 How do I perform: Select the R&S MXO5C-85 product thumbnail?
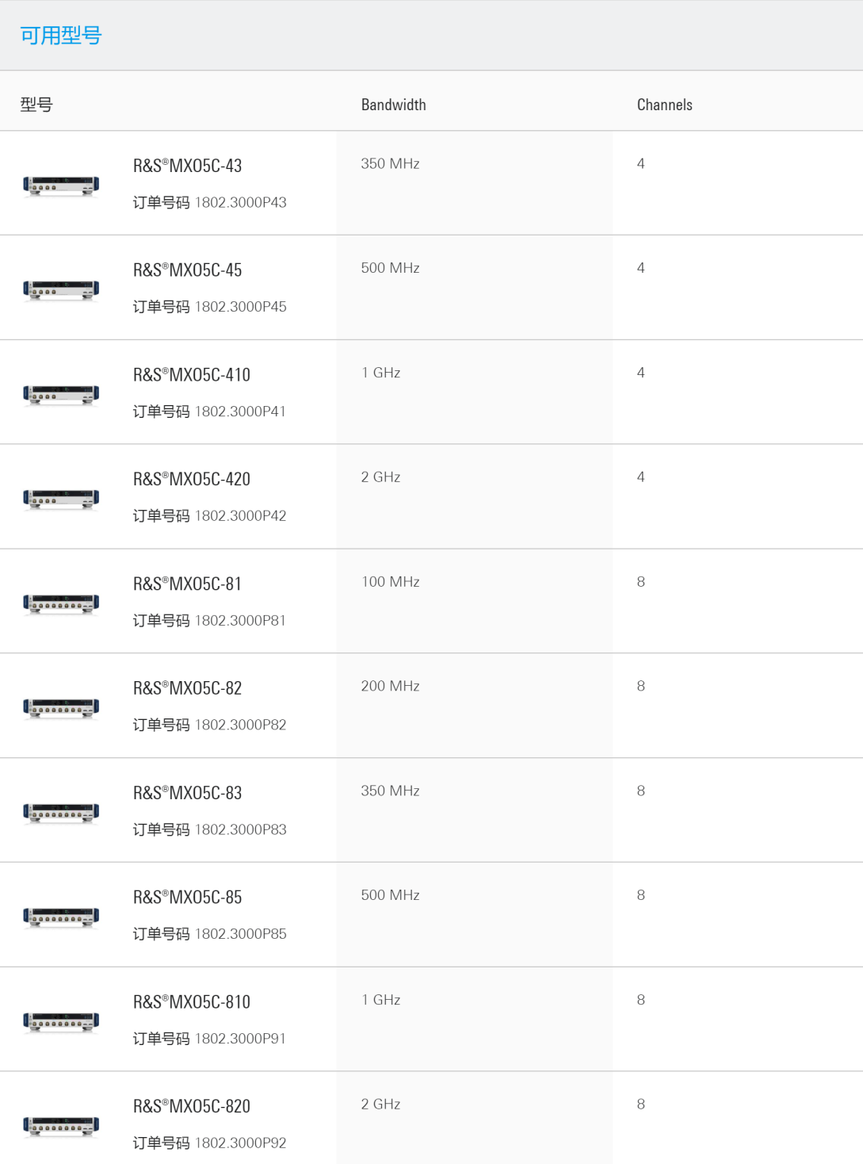[61, 917]
